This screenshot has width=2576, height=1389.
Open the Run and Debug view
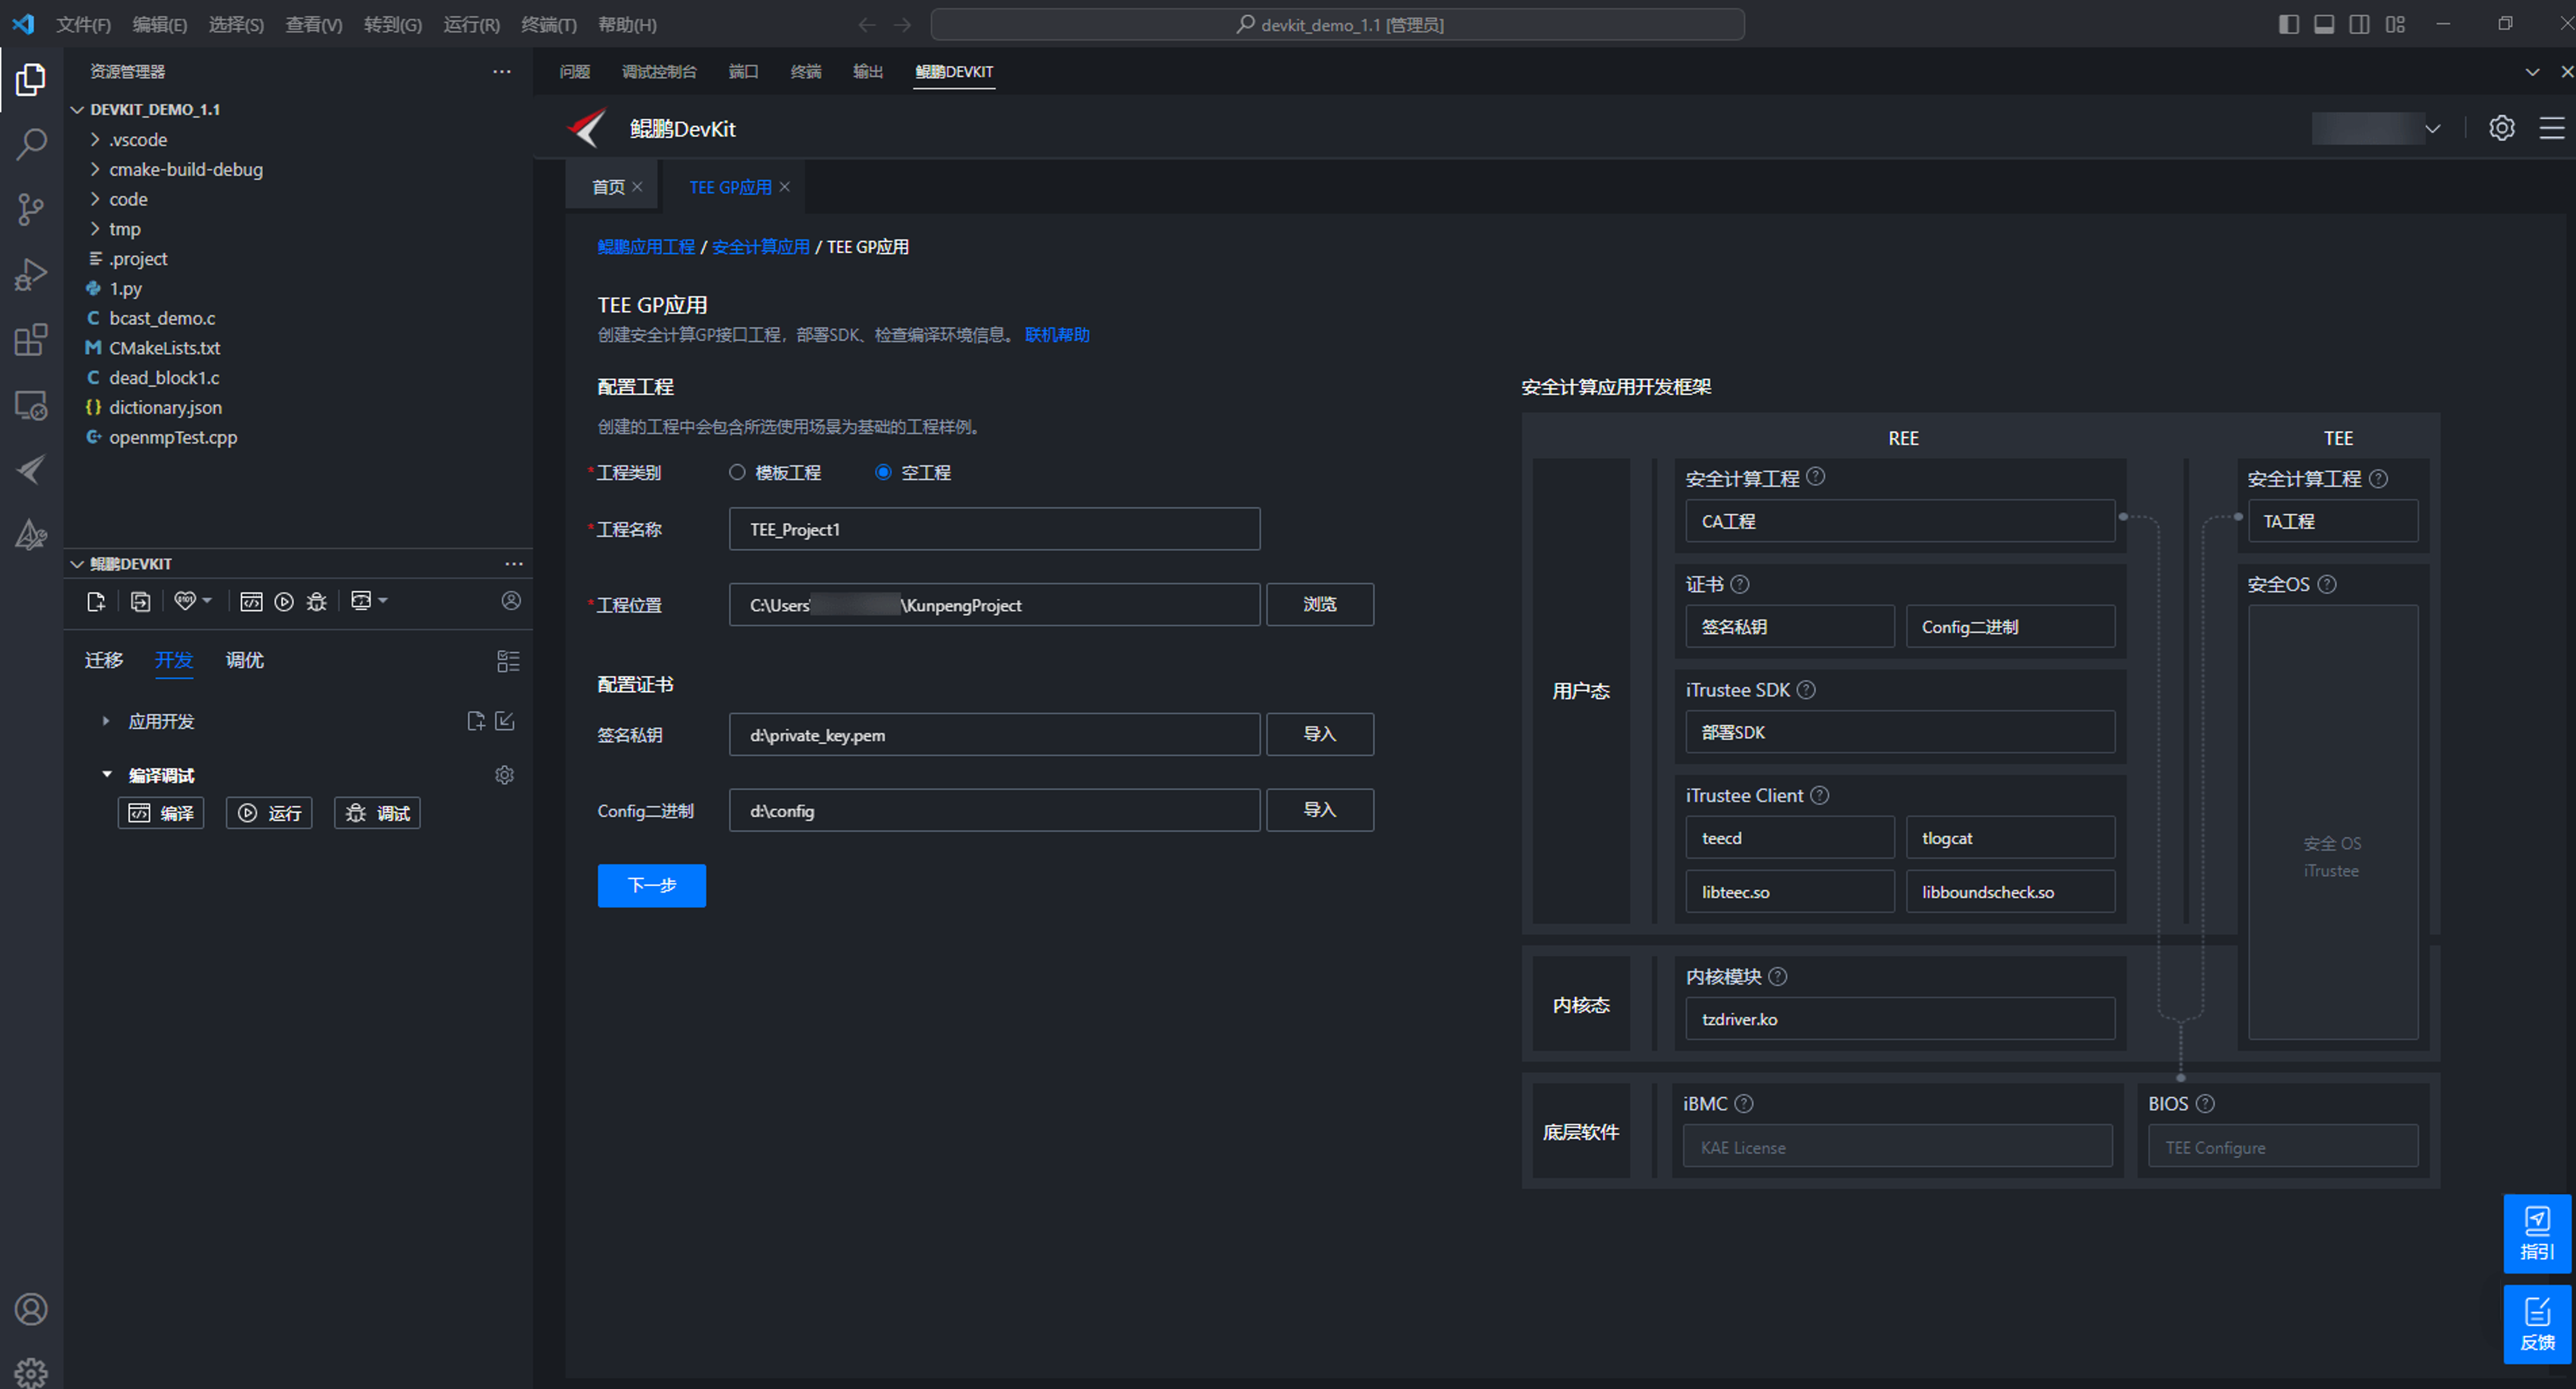31,275
